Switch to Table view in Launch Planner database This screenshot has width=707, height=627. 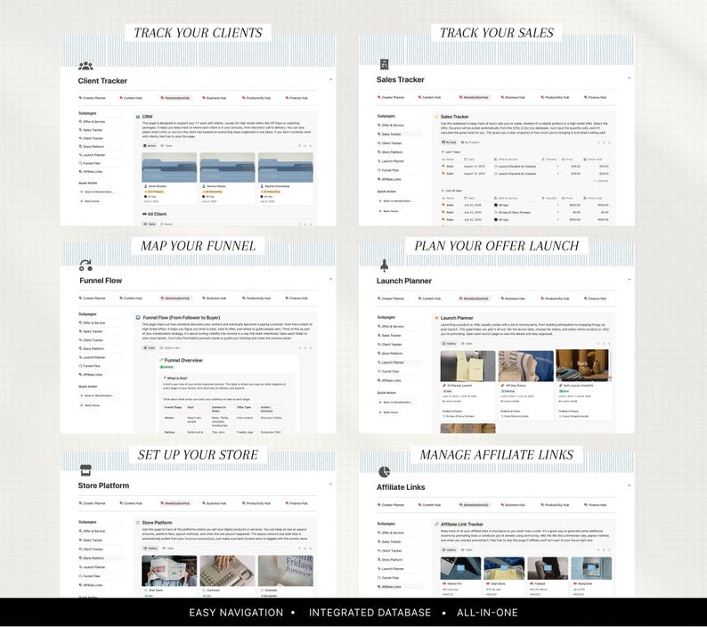[x=467, y=343]
